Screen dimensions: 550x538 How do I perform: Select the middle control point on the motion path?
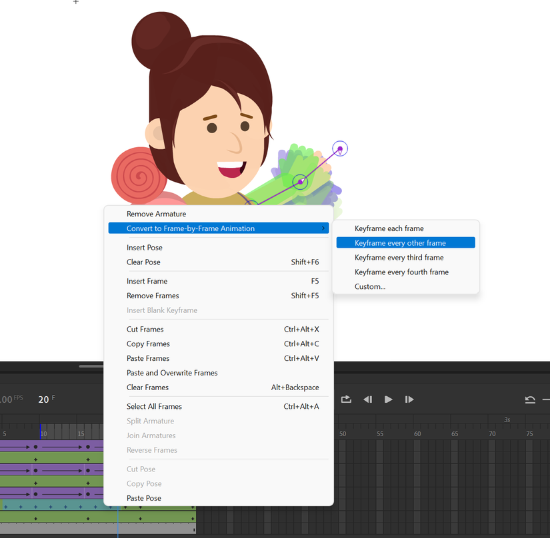300,181
